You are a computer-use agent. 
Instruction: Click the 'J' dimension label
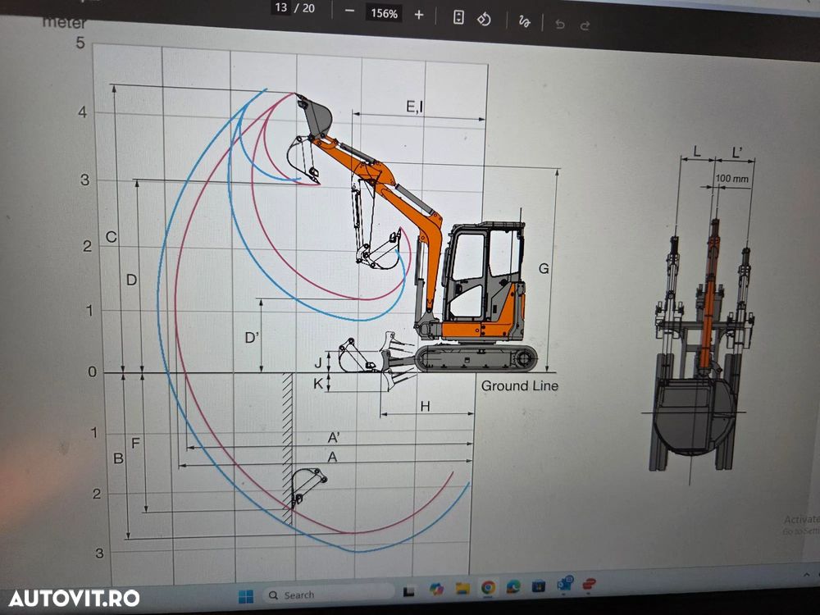click(318, 362)
